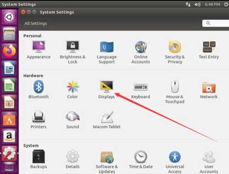Image resolution: width=229 pixels, height=174 pixels.
Task: Open Ubuntu Dash from launcher
Action: (9, 17)
